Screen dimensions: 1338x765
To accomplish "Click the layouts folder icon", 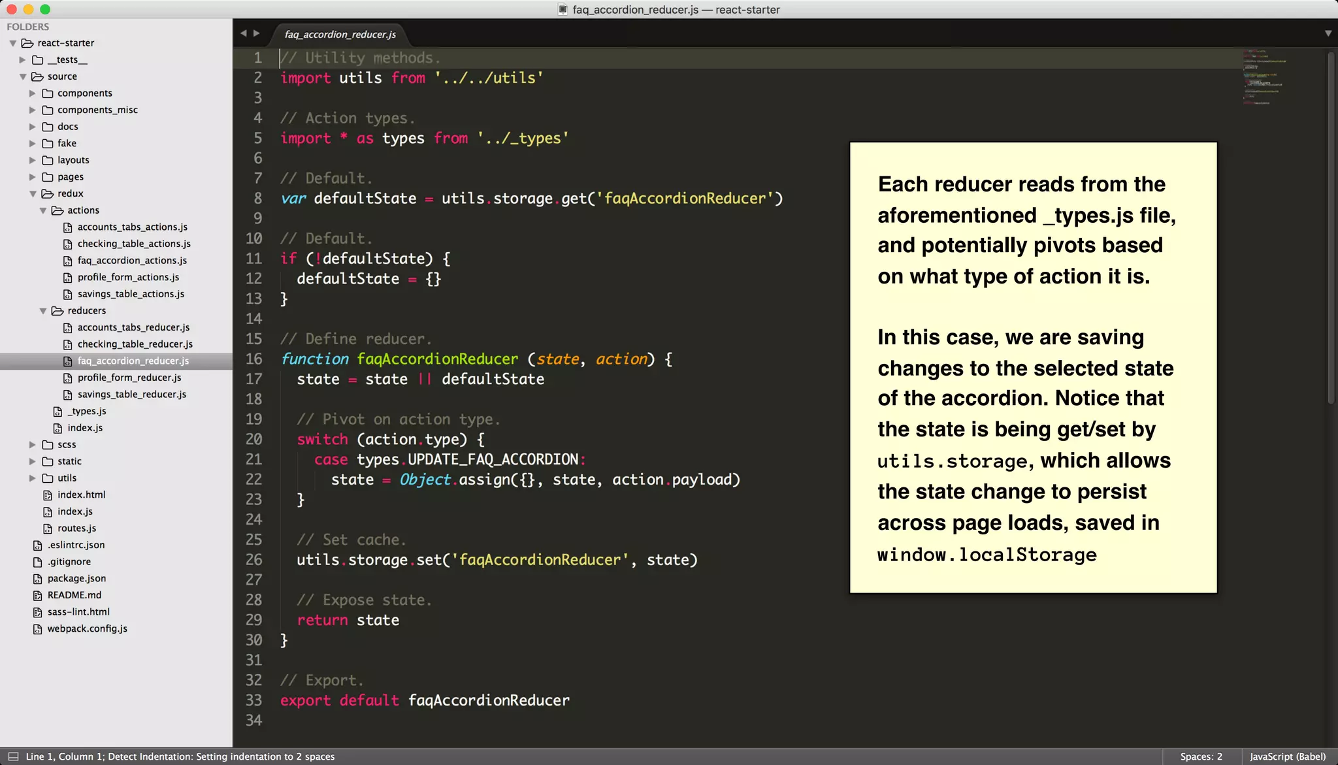I will click(x=48, y=160).
